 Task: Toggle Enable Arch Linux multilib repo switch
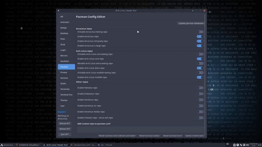(200, 77)
